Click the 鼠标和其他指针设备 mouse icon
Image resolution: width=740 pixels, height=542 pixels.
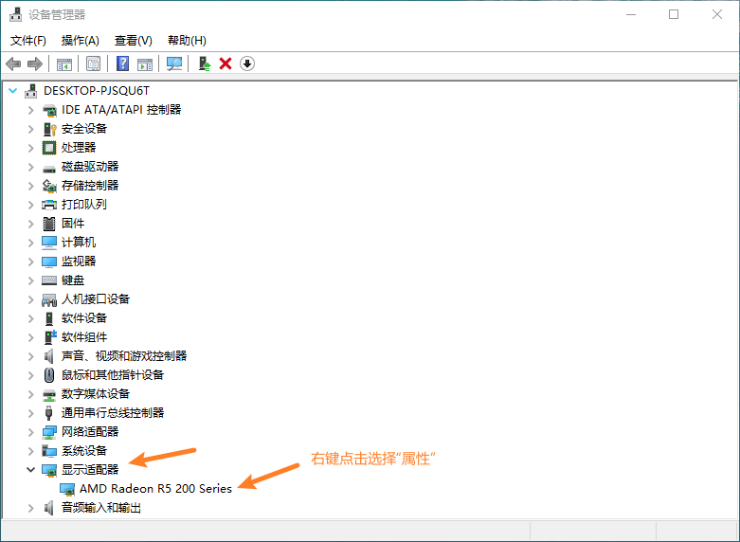tap(49, 375)
